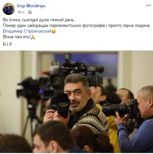Image resolution: width=153 pixels, height=154 pixels.
Task: Click the 'Вічна пам'ять!' text
Action: click(x=17, y=37)
